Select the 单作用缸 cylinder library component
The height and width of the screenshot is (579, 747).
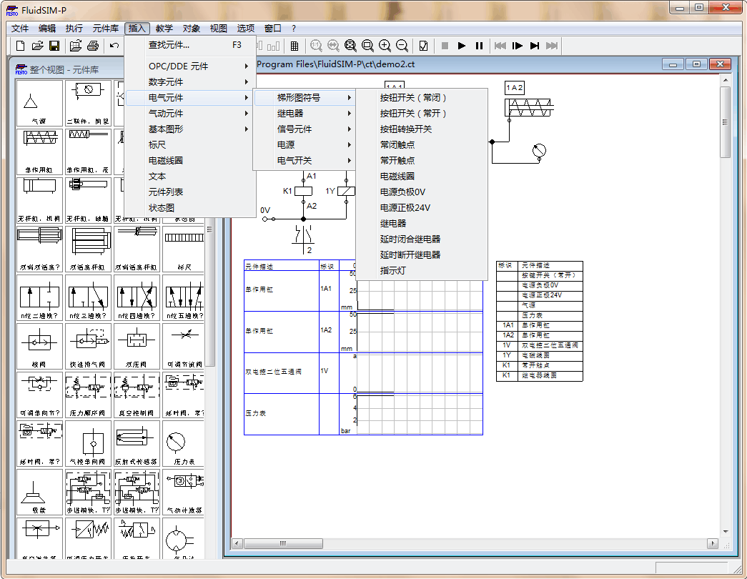click(x=39, y=152)
